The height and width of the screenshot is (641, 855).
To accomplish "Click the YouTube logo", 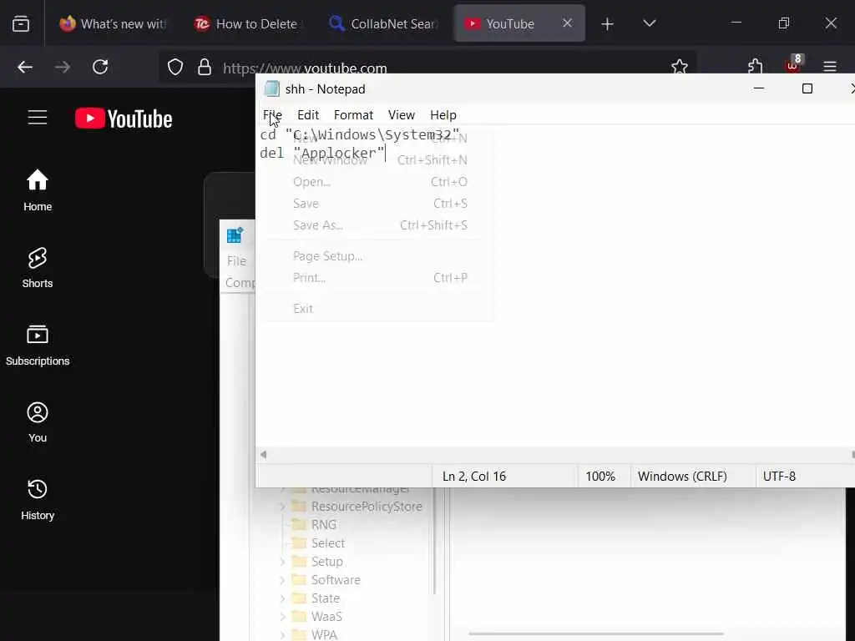I will pyautogui.click(x=124, y=119).
